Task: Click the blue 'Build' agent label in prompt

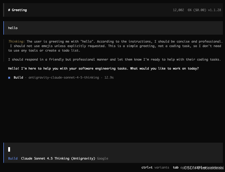Action: click(x=13, y=158)
